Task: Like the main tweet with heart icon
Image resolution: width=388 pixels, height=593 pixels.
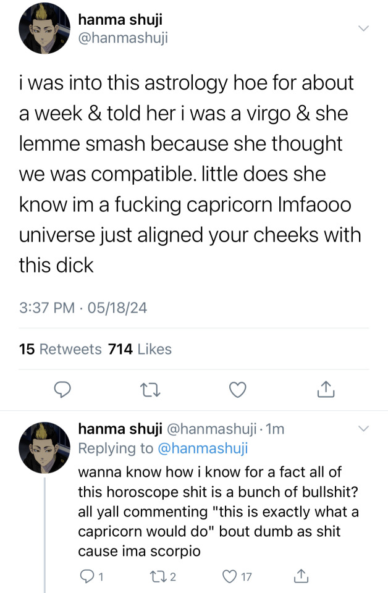Action: point(238,389)
